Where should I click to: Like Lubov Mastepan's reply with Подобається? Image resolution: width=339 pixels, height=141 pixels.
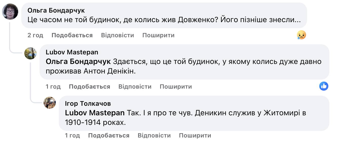(x=89, y=87)
